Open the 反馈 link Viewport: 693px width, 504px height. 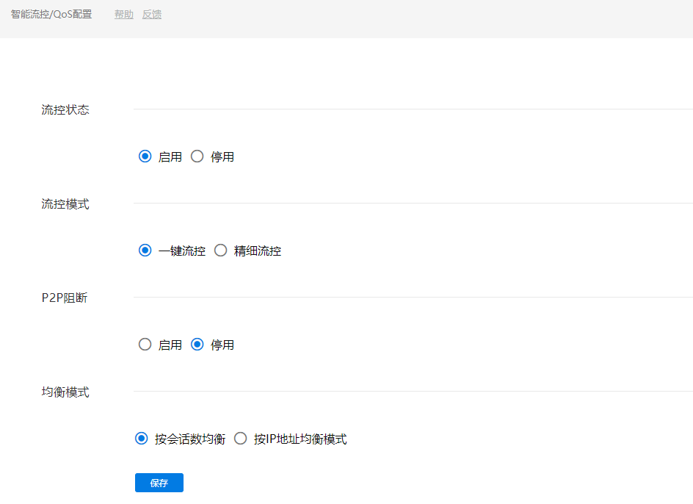[152, 14]
